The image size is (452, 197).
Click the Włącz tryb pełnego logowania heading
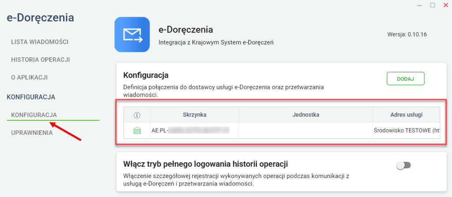206,164
